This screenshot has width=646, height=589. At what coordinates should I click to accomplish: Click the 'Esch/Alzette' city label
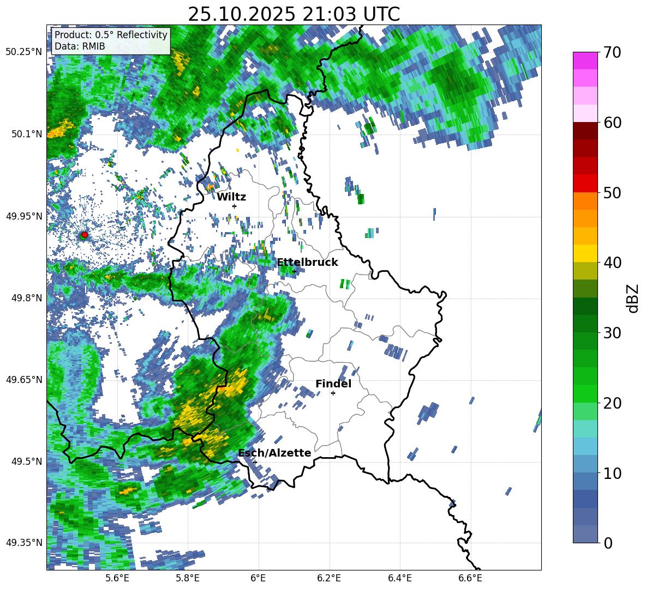(x=275, y=453)
